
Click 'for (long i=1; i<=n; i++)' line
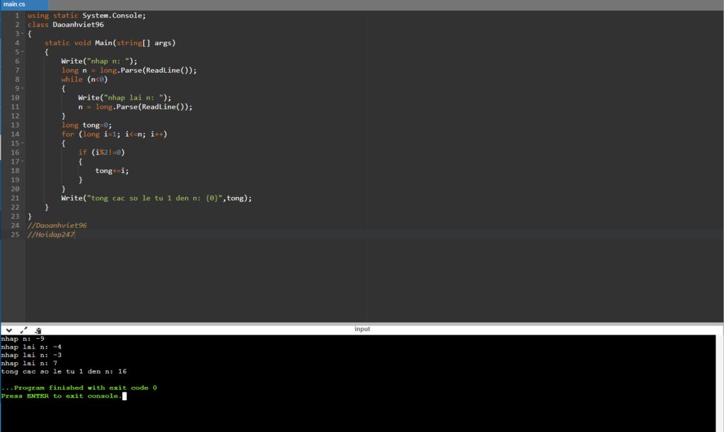(114, 134)
